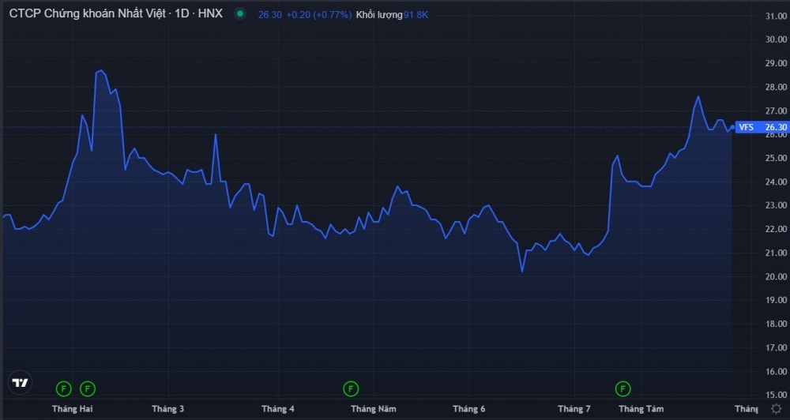Click the CTCP Chứng khoán Nhất Việt title

tap(87, 13)
